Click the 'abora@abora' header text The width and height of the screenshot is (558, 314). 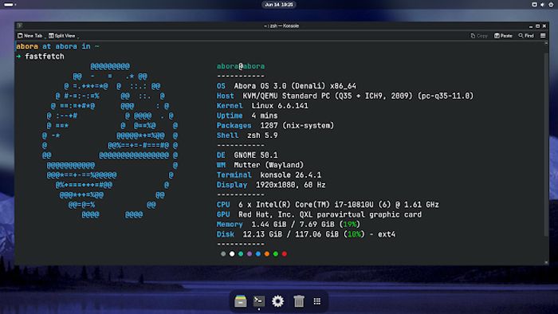[241, 66]
